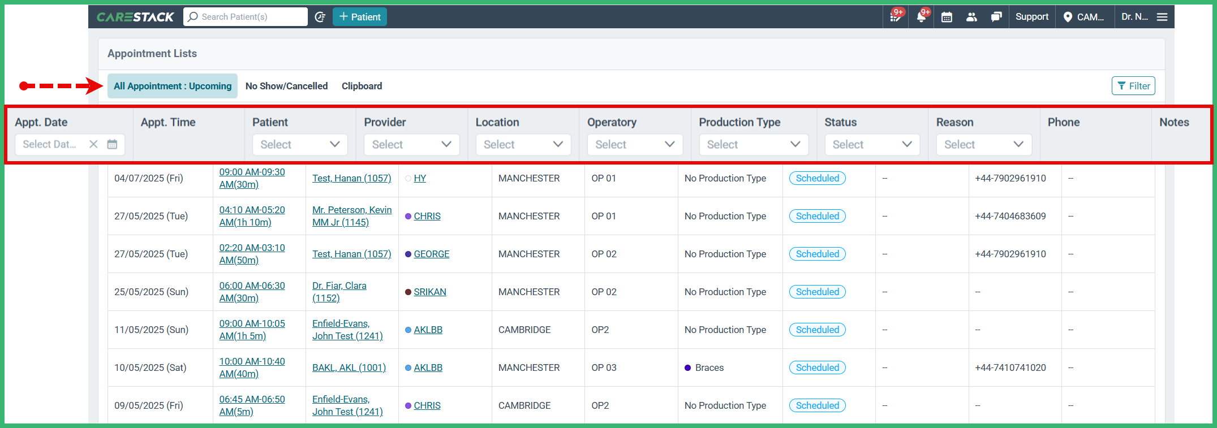The image size is (1217, 428).
Task: Open the people/users icon in top bar
Action: click(x=971, y=17)
